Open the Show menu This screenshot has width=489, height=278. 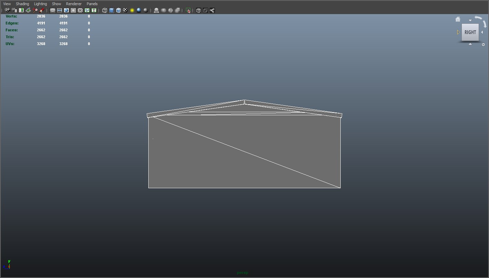pyautogui.click(x=56, y=4)
